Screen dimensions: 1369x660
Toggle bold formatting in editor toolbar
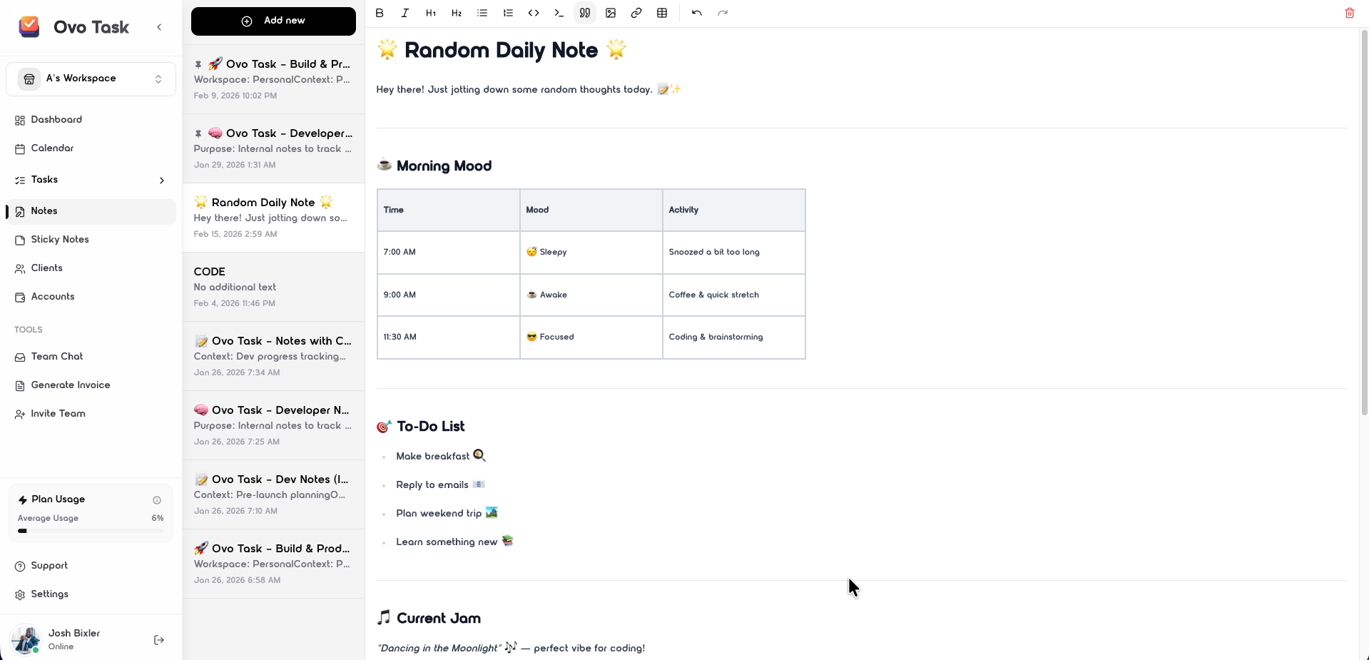(x=380, y=13)
